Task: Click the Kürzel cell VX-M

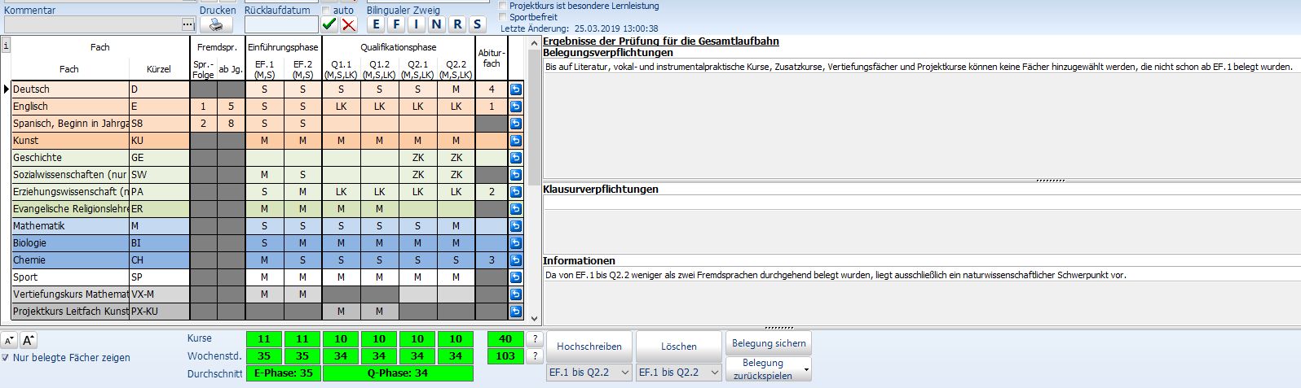Action: [159, 294]
